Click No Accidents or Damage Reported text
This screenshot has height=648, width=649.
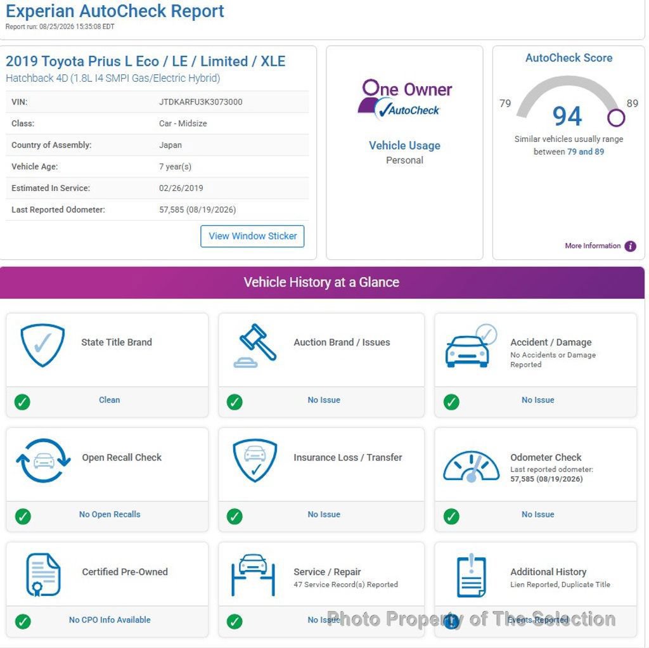pyautogui.click(x=553, y=360)
